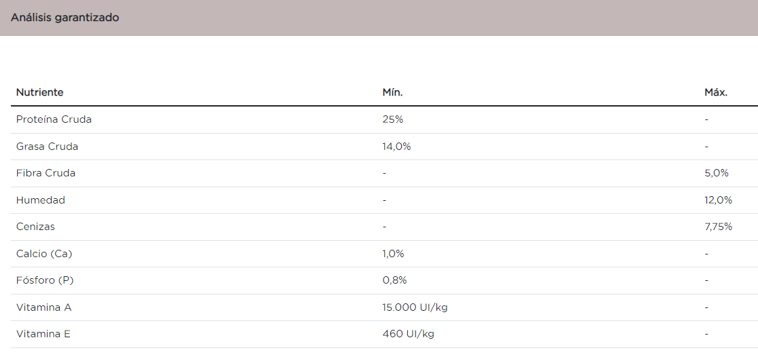Click the 12,0% maximum moisture value

(719, 200)
